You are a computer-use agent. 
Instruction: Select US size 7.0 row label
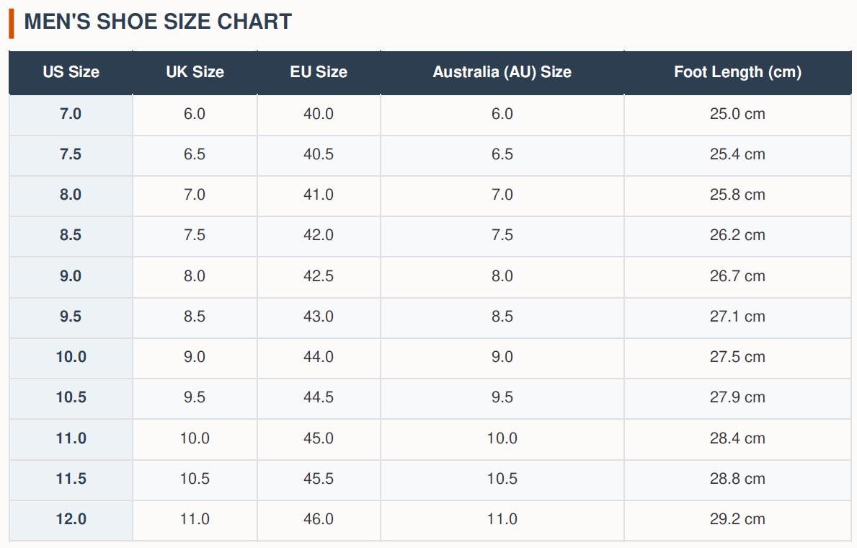pos(71,115)
